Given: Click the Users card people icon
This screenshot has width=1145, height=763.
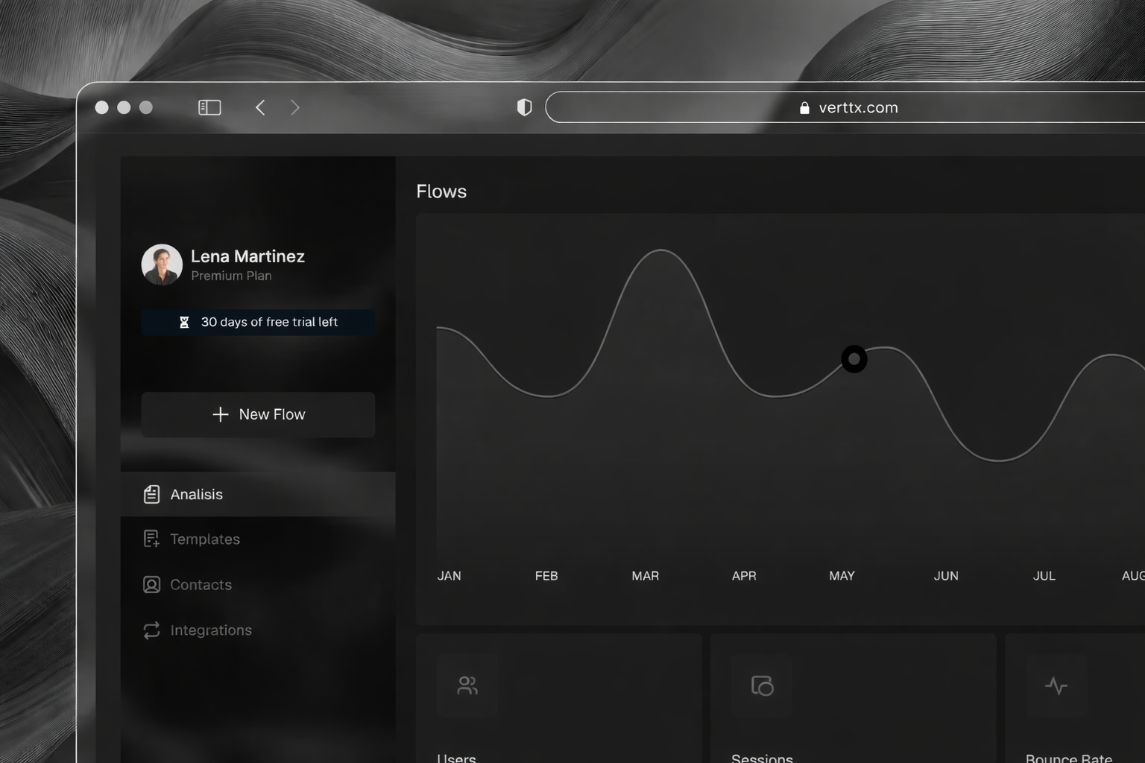Looking at the screenshot, I should point(467,686).
